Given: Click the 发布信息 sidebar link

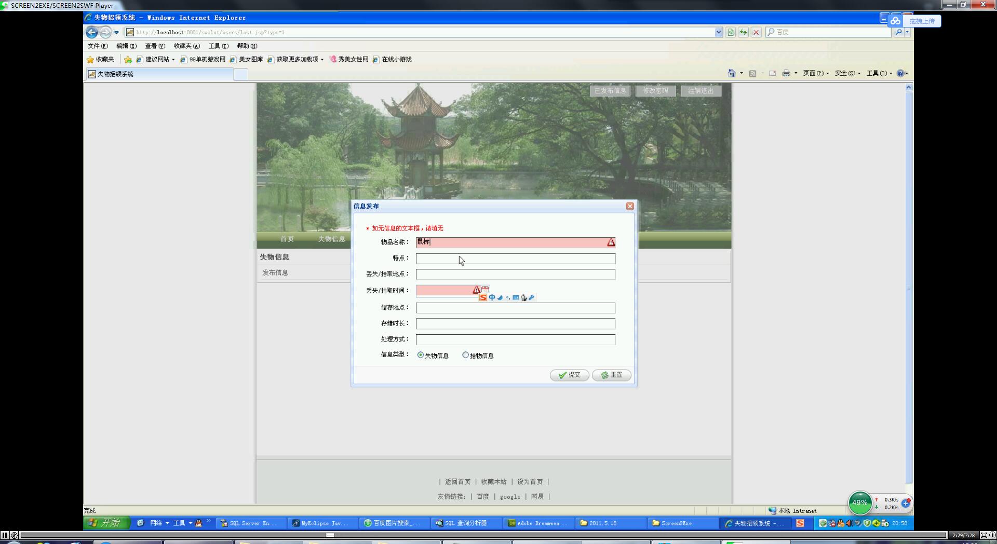Looking at the screenshot, I should click(275, 273).
